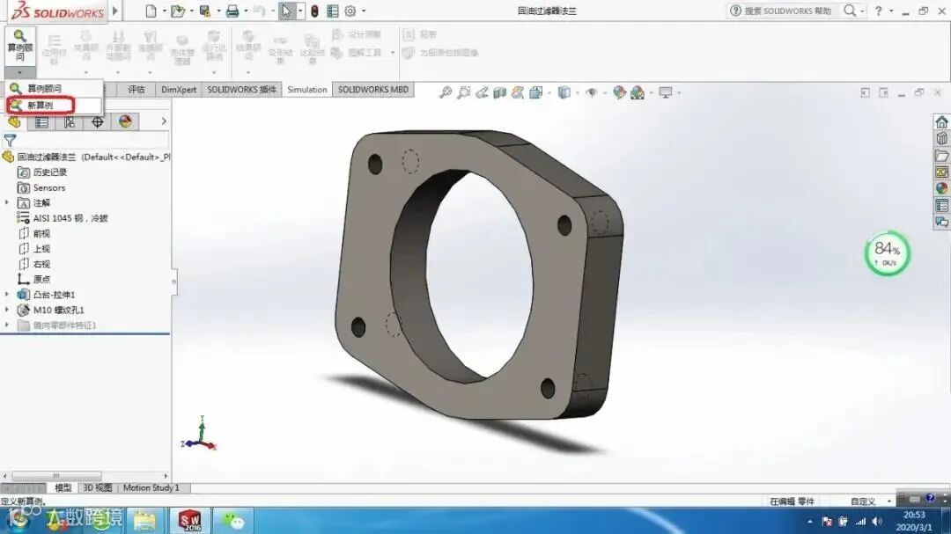Open the dropdown arrow next to Save
Viewport: 951px width, 534px height.
219,11
